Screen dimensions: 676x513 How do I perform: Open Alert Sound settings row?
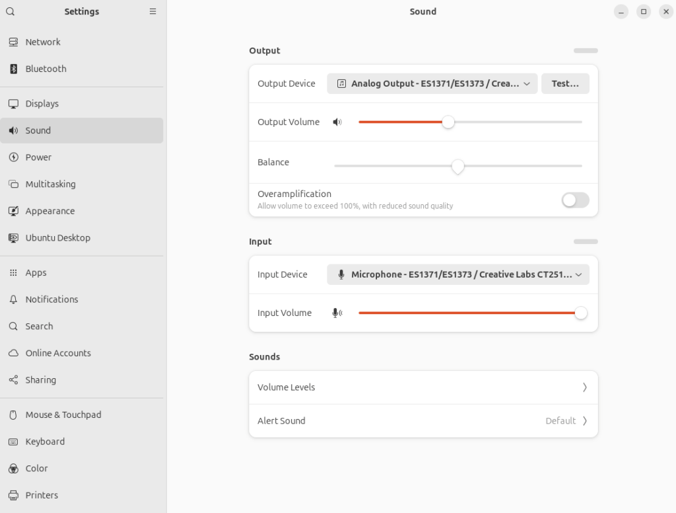coord(423,421)
